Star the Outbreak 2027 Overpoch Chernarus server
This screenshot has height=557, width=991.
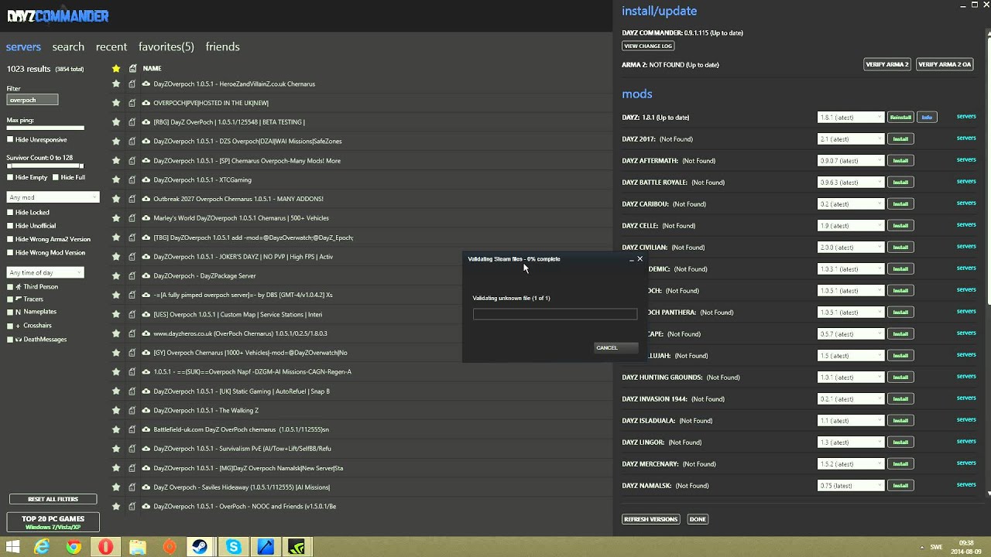pyautogui.click(x=116, y=199)
